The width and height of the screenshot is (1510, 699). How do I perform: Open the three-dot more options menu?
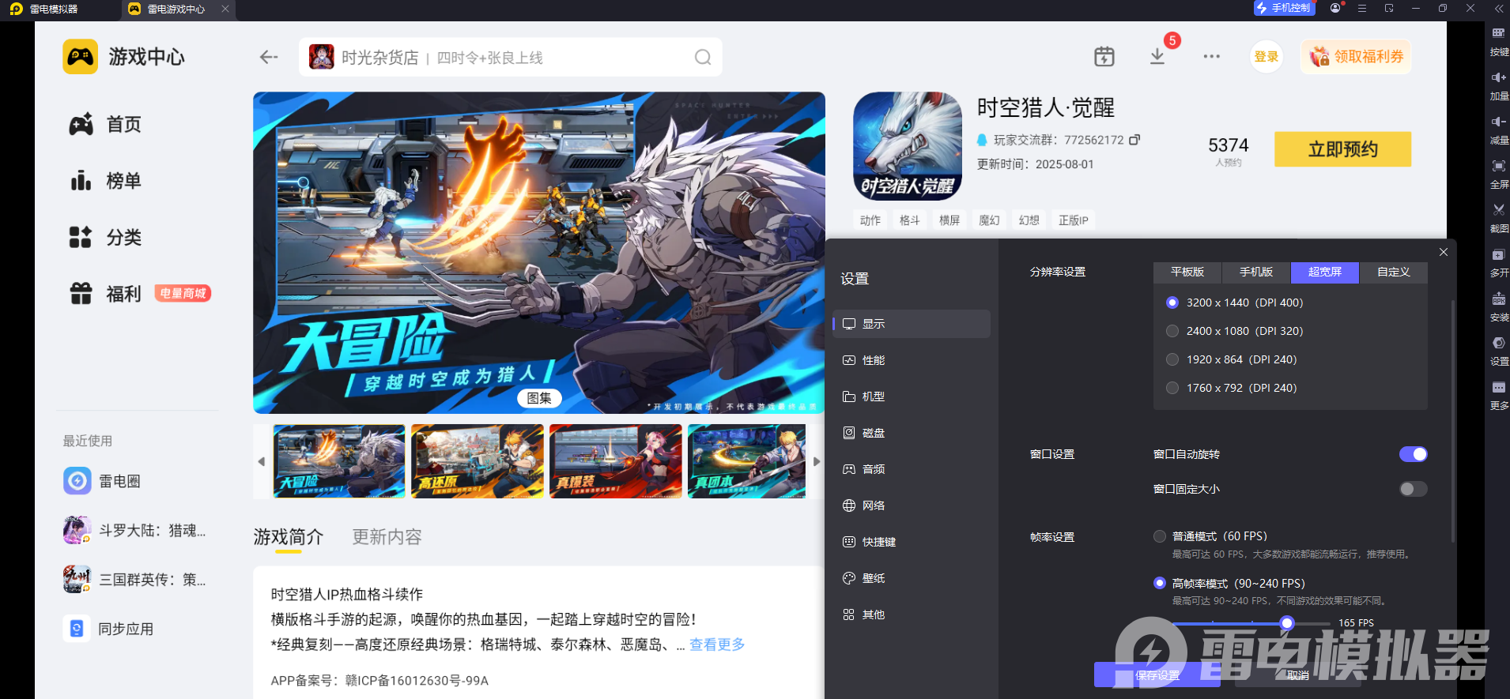[1211, 57]
